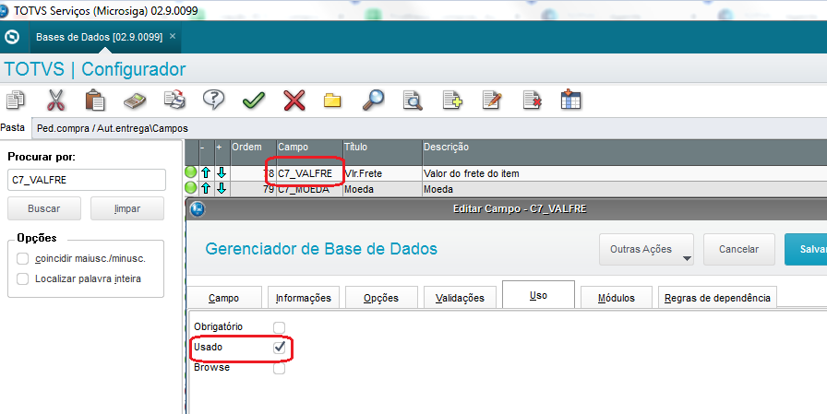Click the Salvar button
The height and width of the screenshot is (414, 827).
(x=806, y=249)
